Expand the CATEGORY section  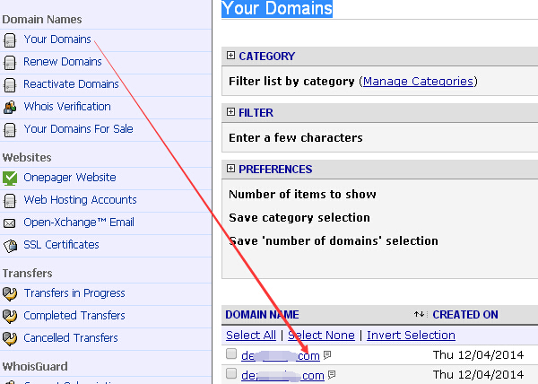(x=231, y=56)
